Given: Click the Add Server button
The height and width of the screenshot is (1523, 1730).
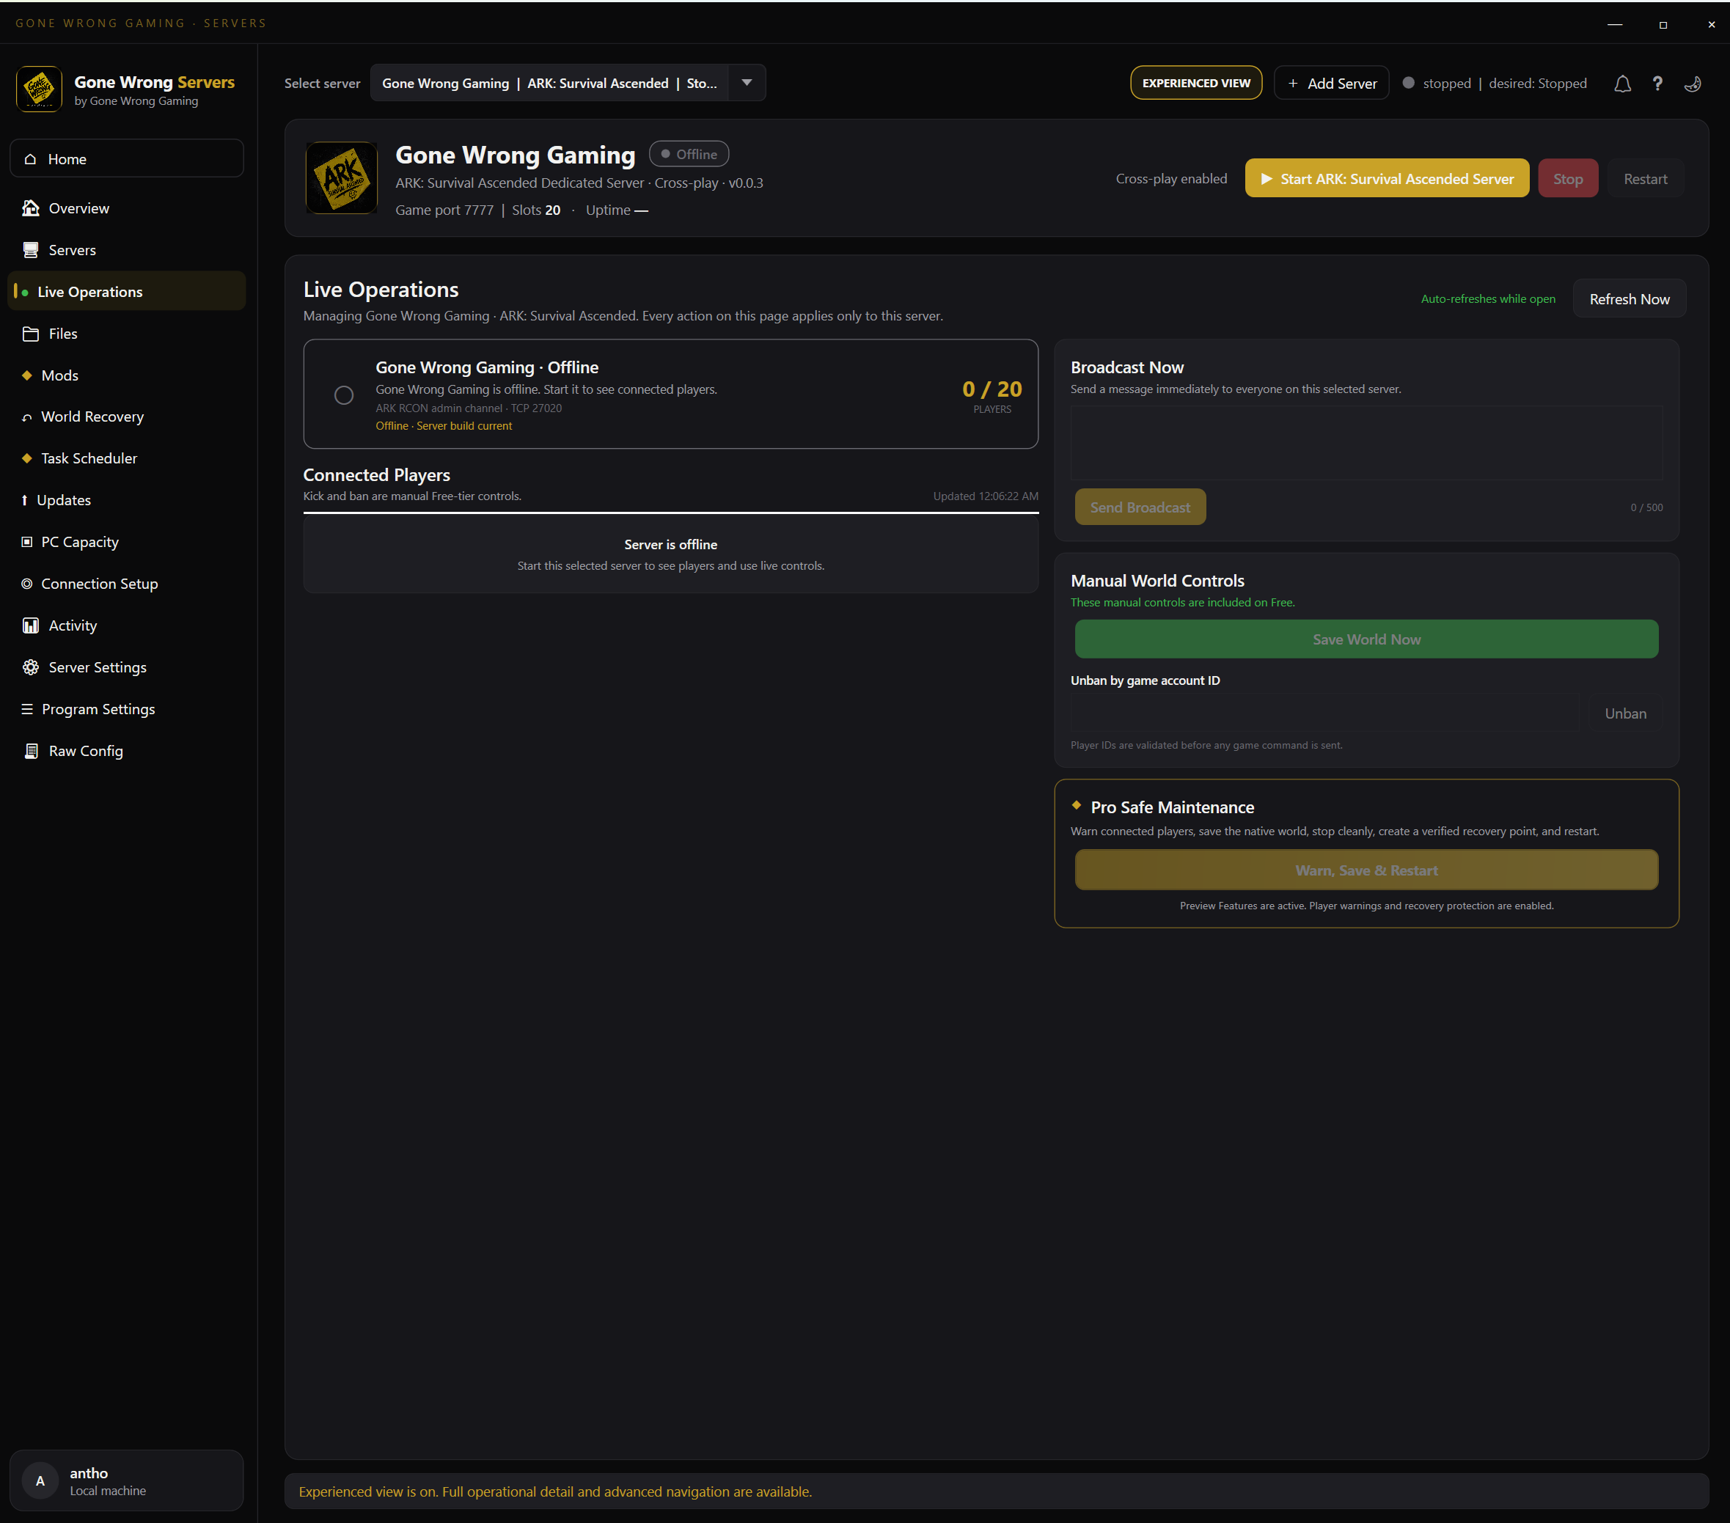Looking at the screenshot, I should 1331,83.
